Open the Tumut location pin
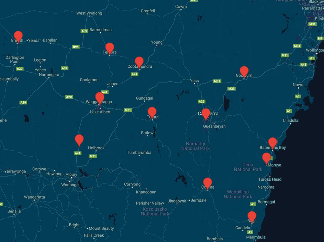324x242 pixels. pyautogui.click(x=152, y=112)
